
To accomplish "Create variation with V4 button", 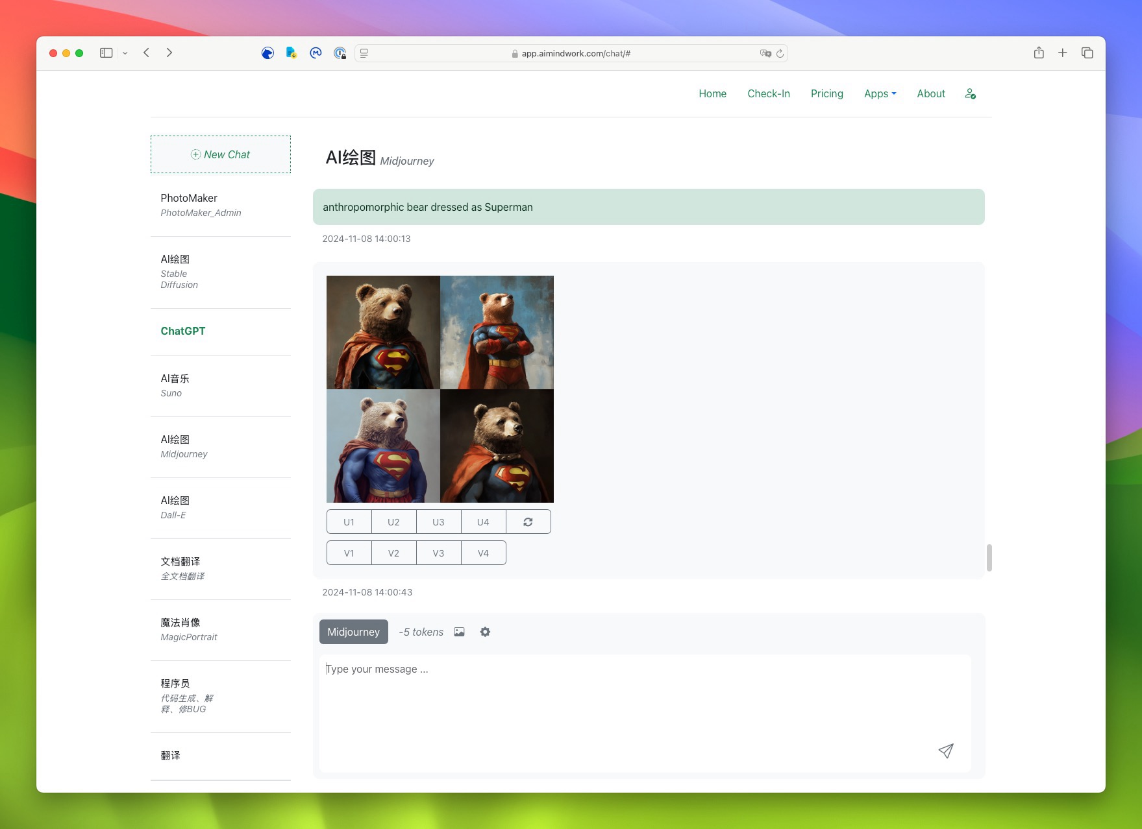I will coord(484,553).
